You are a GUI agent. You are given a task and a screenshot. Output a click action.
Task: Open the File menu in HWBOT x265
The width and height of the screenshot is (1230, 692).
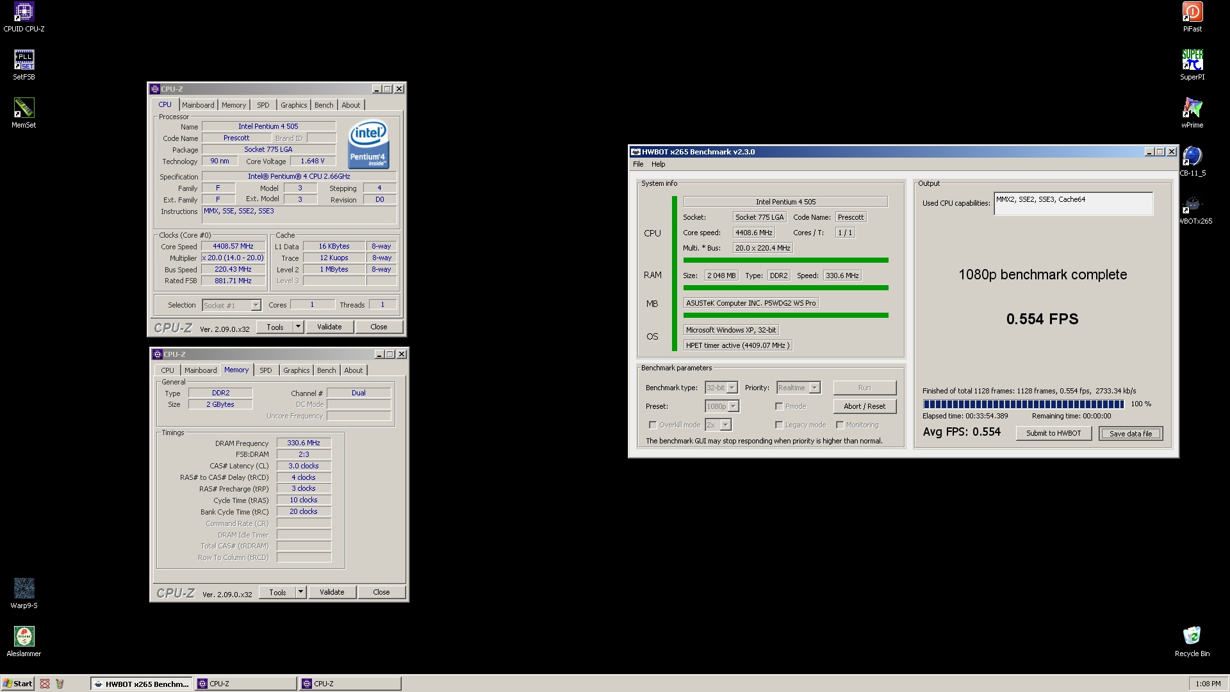point(638,164)
